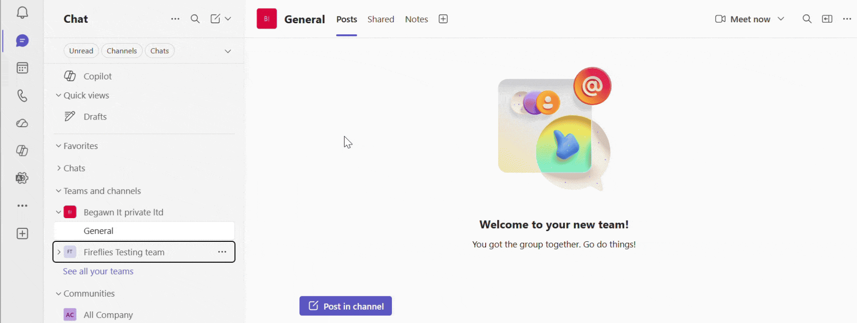Screen dimensions: 857x323
Task: Open Chat pane more options ellipsis
Action: click(x=175, y=19)
